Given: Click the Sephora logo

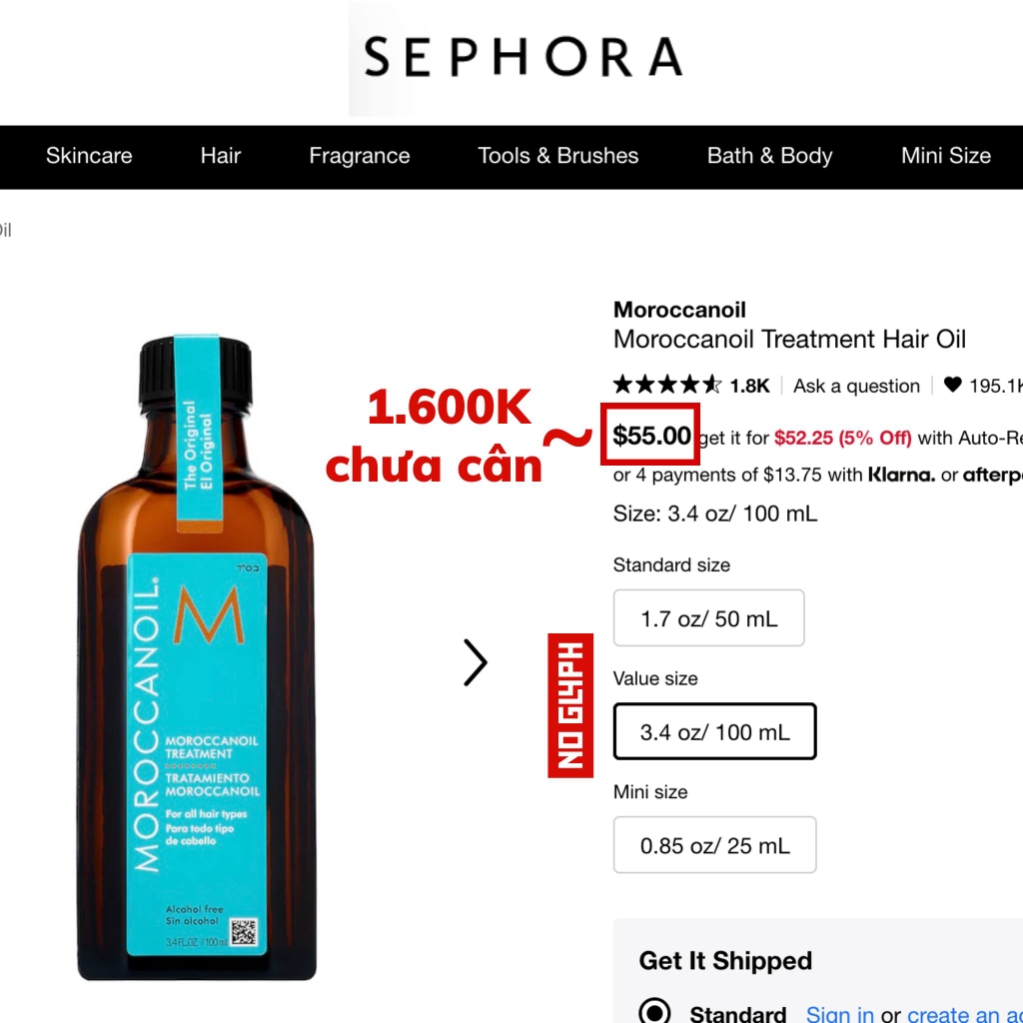Looking at the screenshot, I should (x=522, y=57).
